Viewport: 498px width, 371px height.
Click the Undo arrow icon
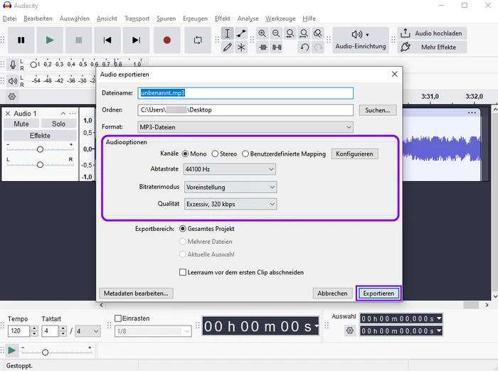tap(304, 48)
